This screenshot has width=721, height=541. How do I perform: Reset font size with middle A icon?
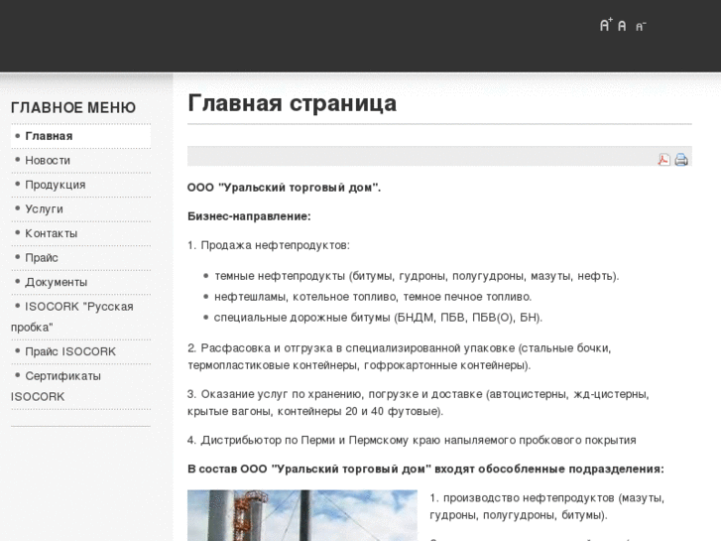[622, 26]
